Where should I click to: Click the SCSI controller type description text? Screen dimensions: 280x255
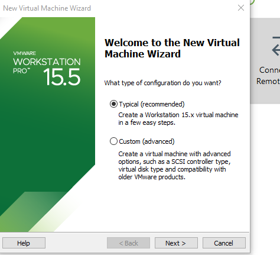tap(174, 165)
